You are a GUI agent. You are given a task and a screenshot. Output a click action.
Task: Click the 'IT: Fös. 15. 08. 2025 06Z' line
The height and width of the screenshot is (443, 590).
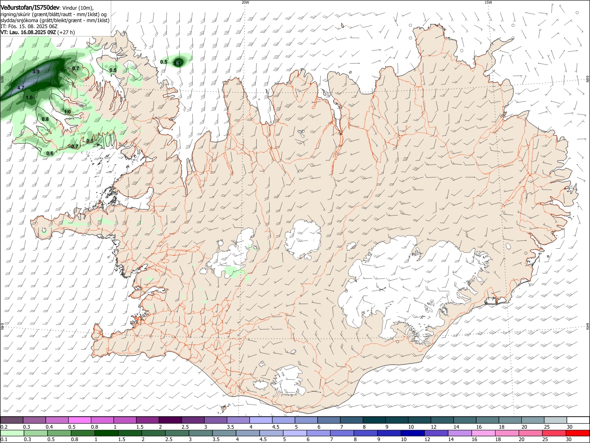29,26
